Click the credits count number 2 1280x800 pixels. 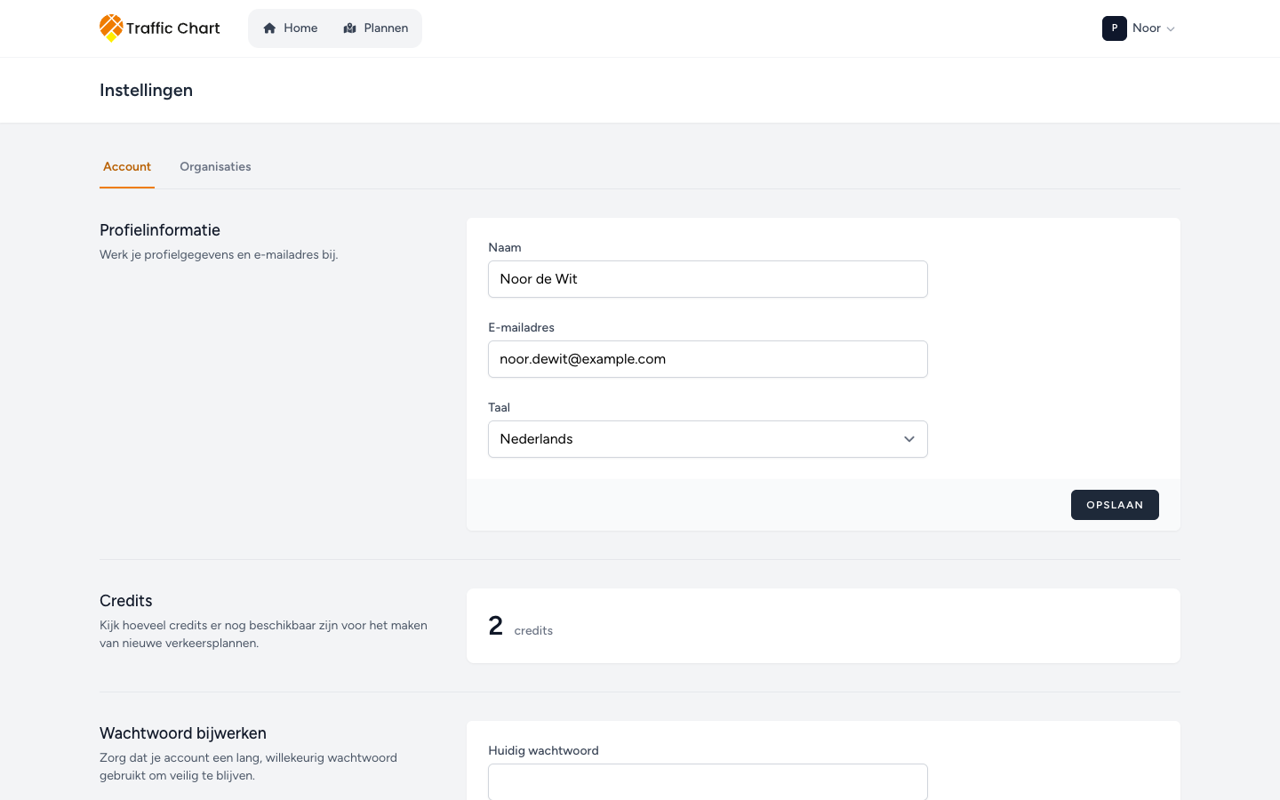click(496, 626)
